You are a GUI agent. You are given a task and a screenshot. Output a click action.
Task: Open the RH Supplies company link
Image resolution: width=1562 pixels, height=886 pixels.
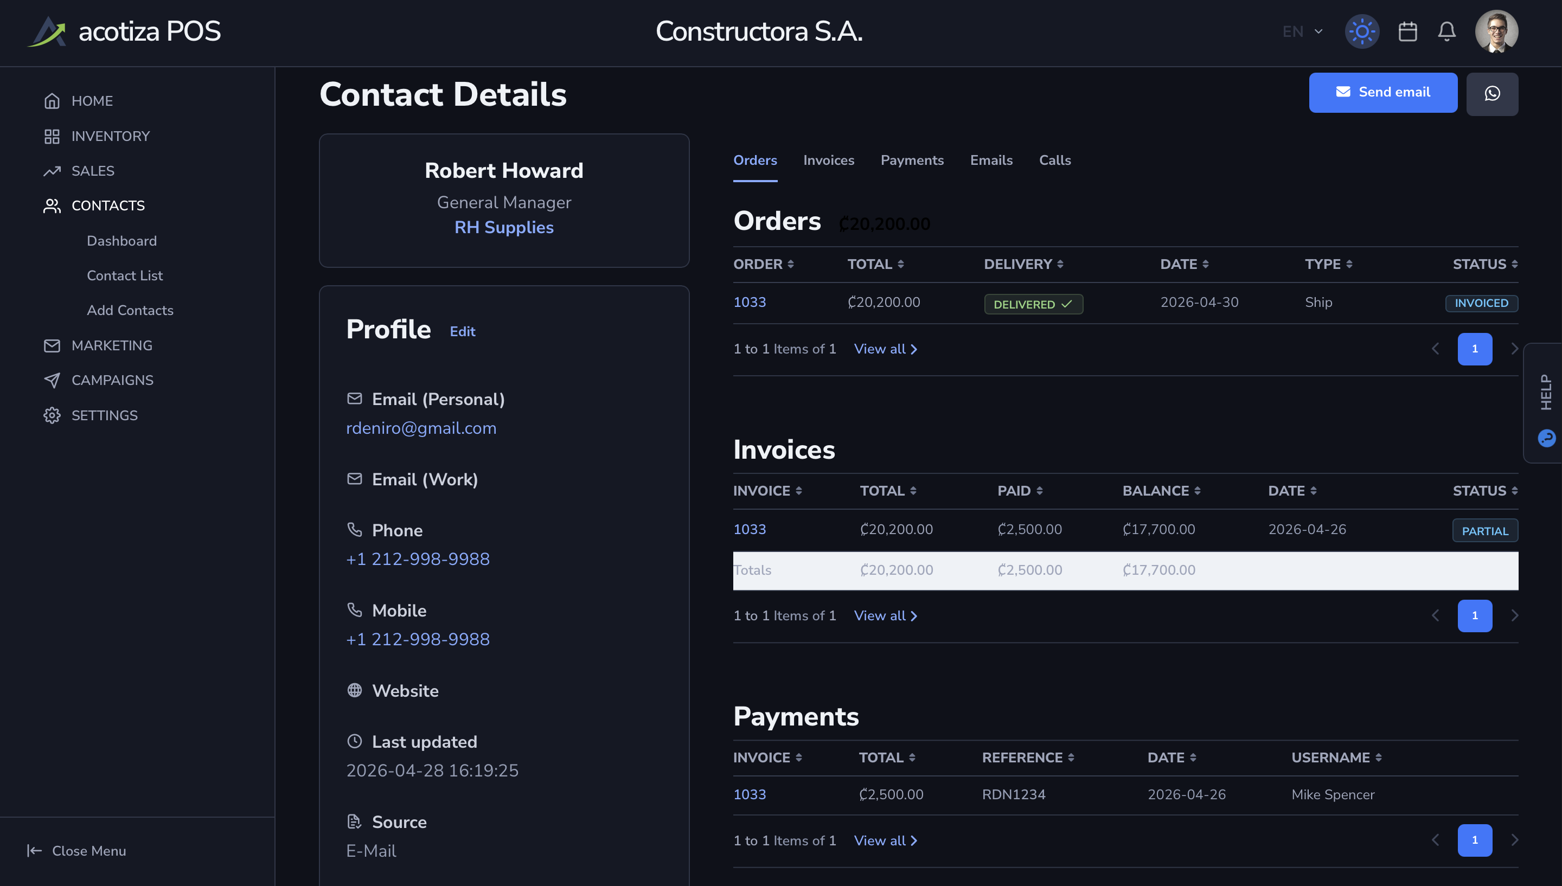click(x=504, y=228)
